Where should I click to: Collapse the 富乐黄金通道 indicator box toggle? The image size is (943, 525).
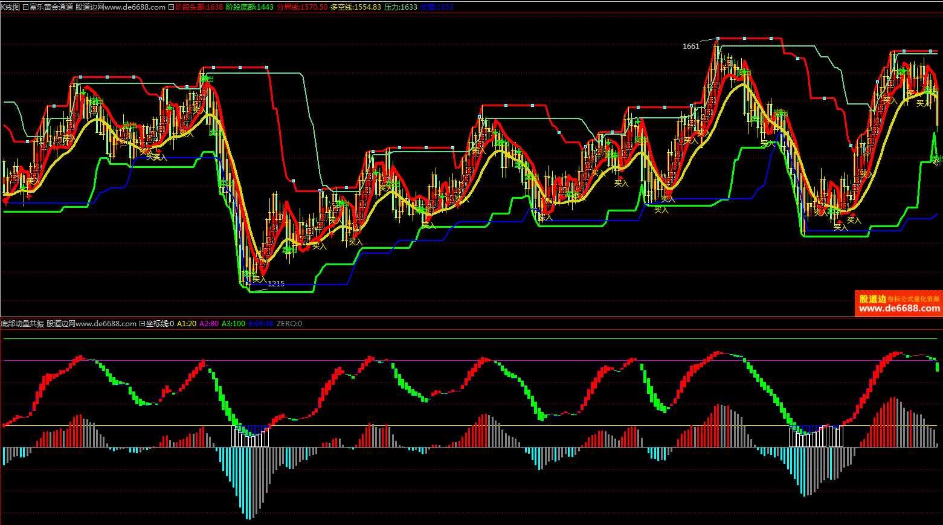pyautogui.click(x=25, y=7)
